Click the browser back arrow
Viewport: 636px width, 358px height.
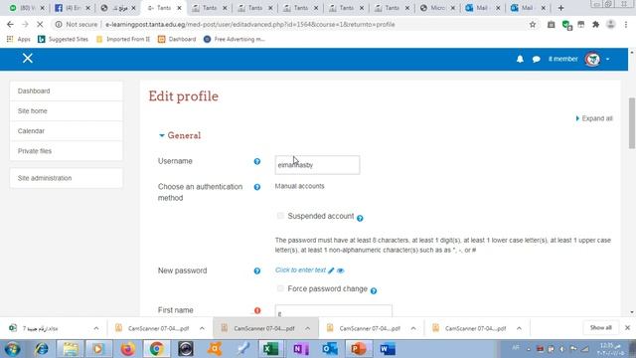tap(10, 24)
